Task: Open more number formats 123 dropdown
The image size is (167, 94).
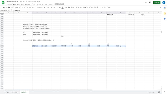Action: pyautogui.click(x=33, y=7)
